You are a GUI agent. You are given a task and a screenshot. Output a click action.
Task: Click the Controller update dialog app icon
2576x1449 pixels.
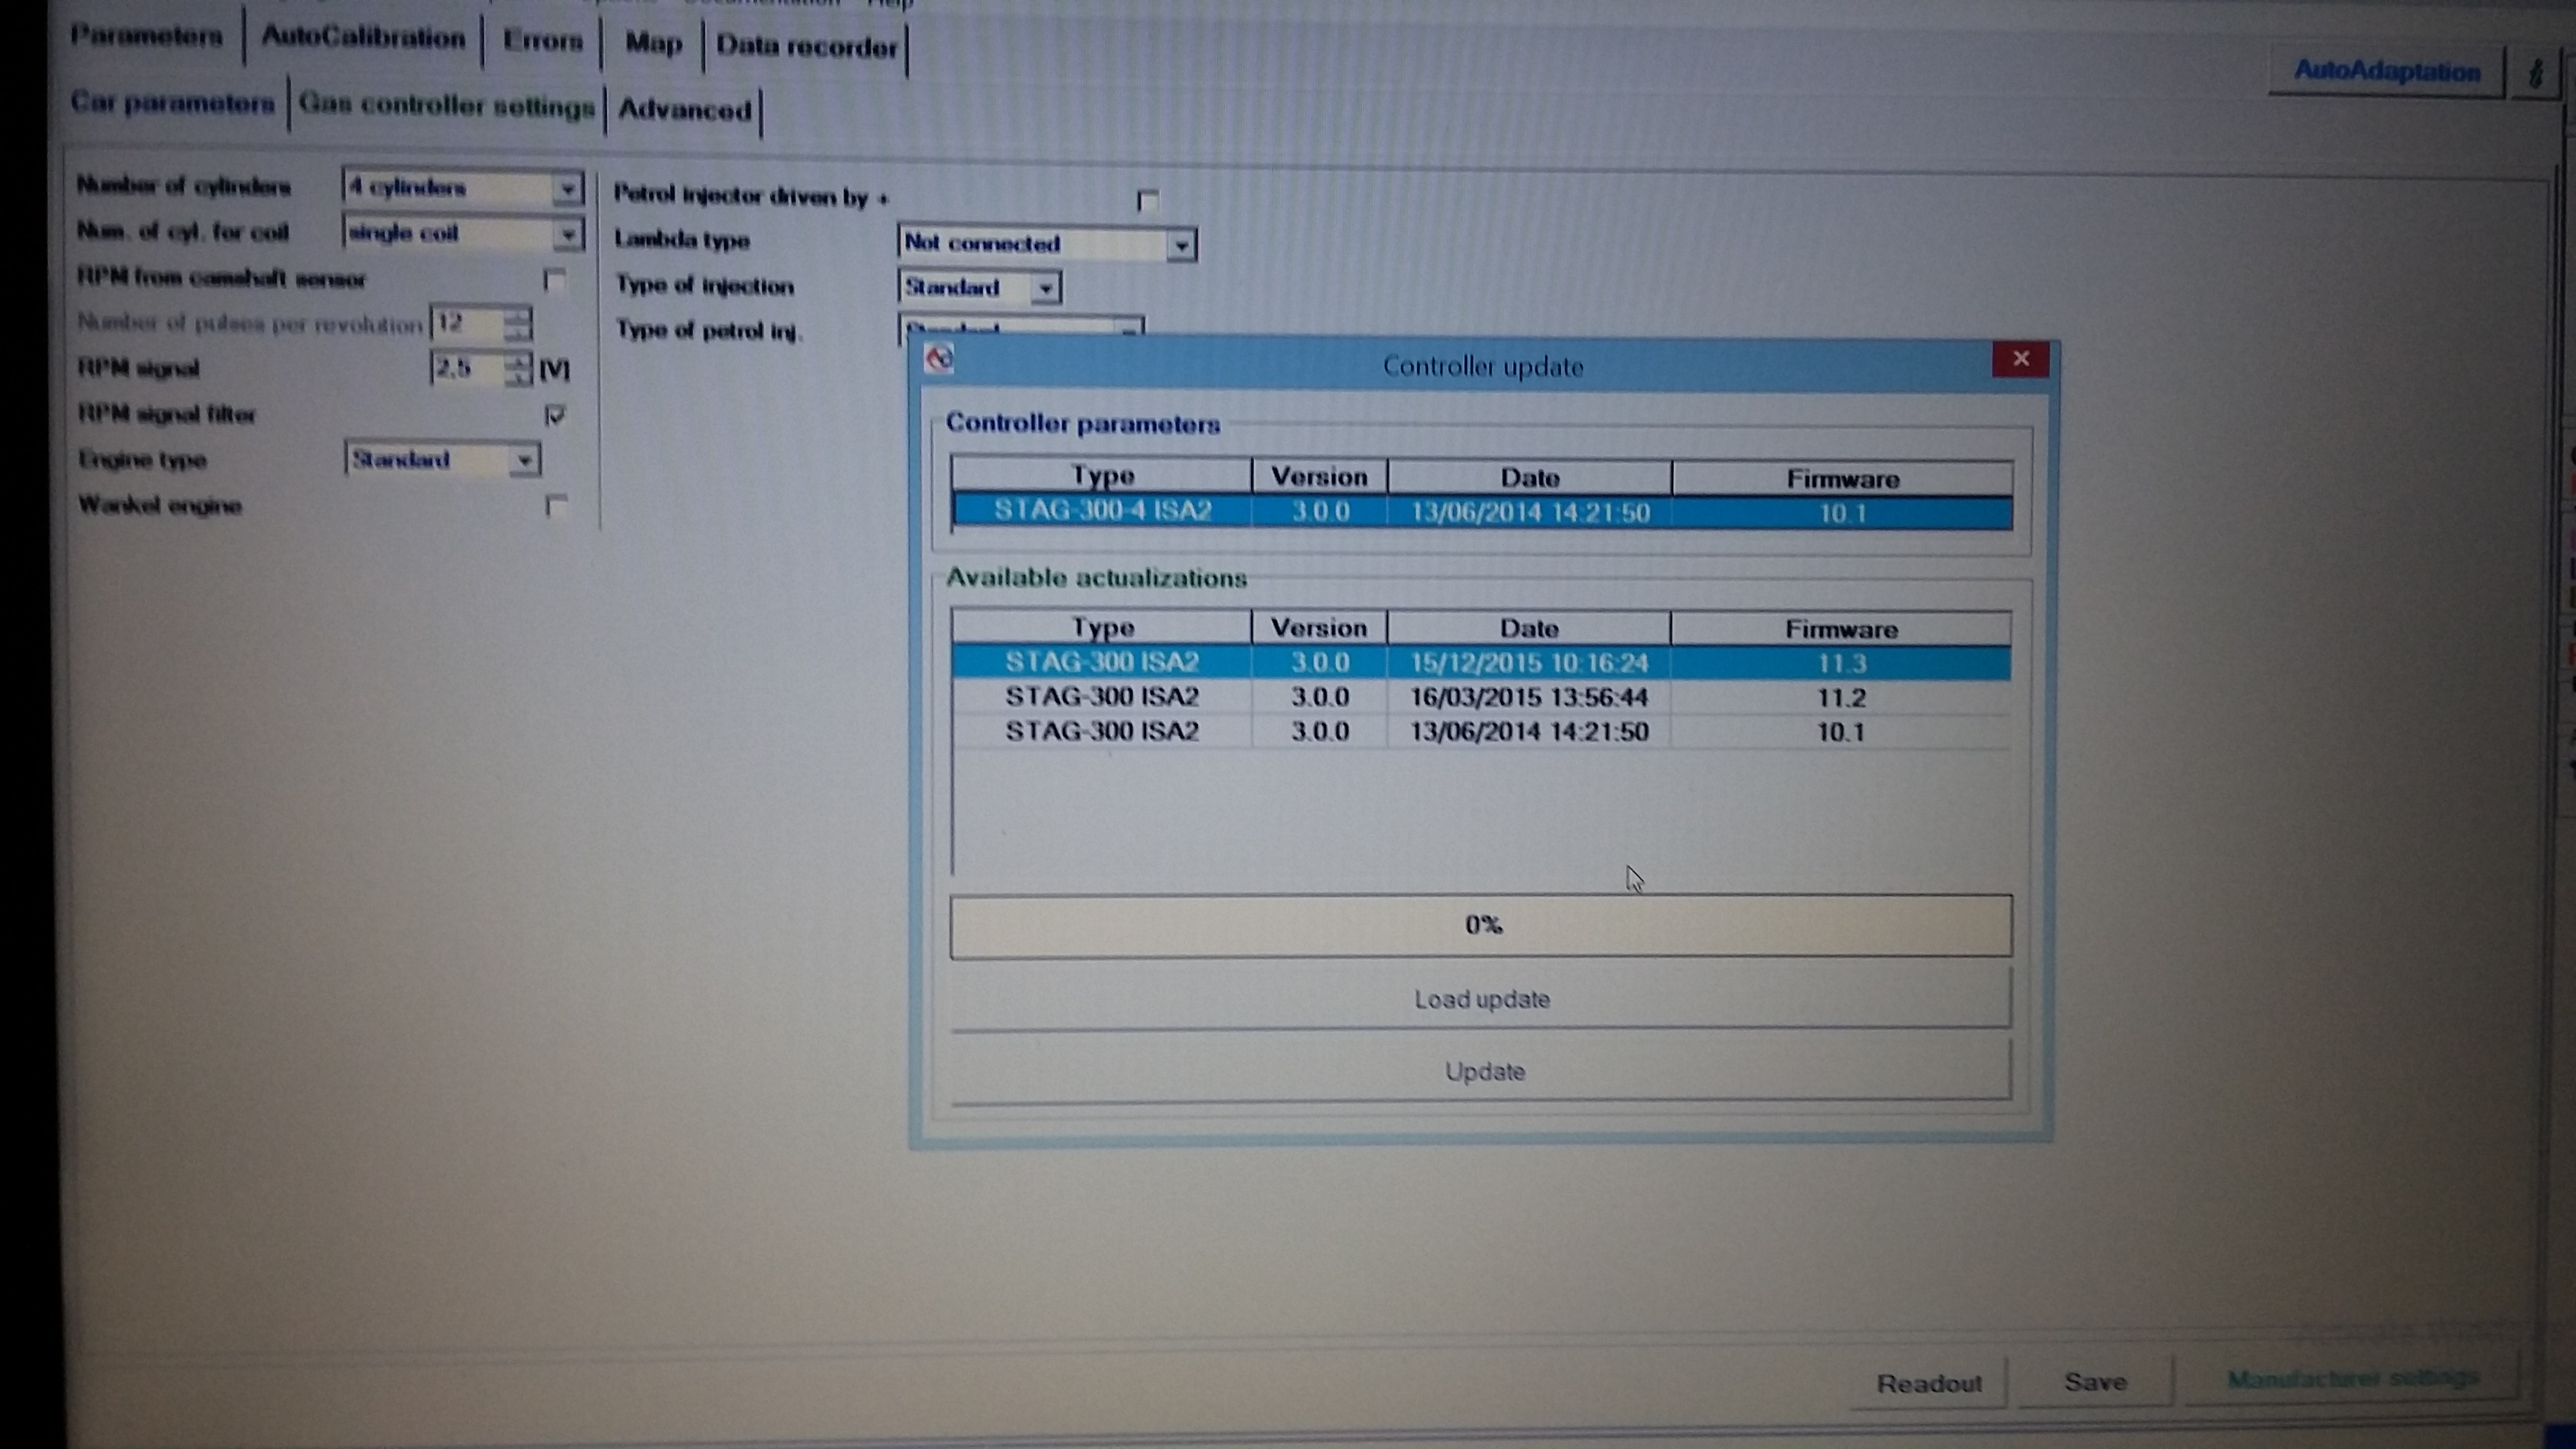[939, 359]
